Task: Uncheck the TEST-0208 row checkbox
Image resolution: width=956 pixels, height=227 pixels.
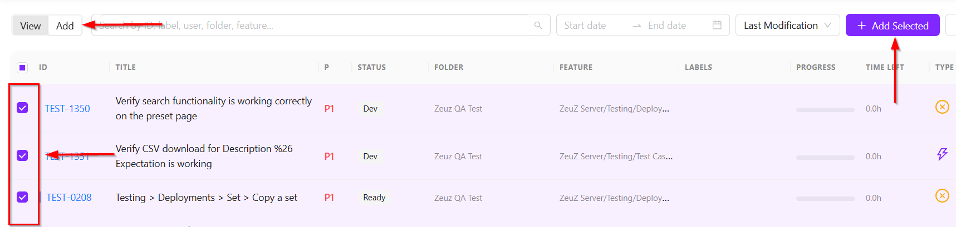Action: pyautogui.click(x=22, y=197)
